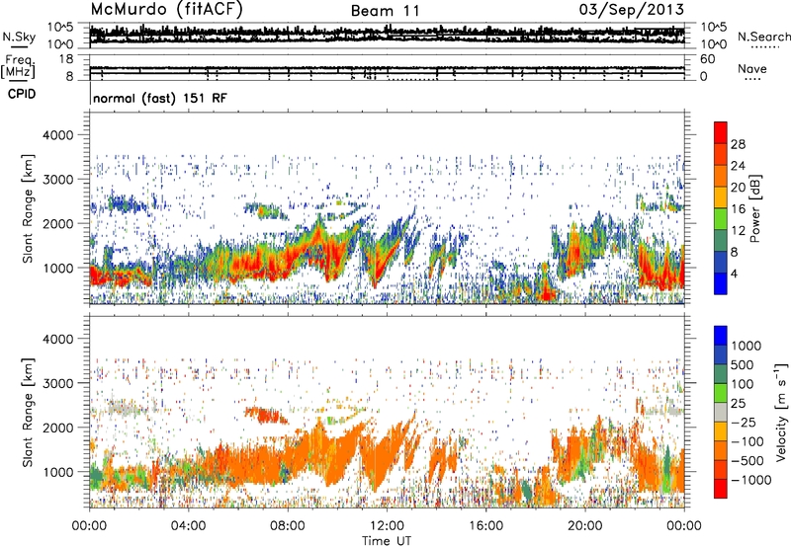The height and width of the screenshot is (547, 791).
Task: Click the Slant Range label of power panel
Action: tap(28, 208)
